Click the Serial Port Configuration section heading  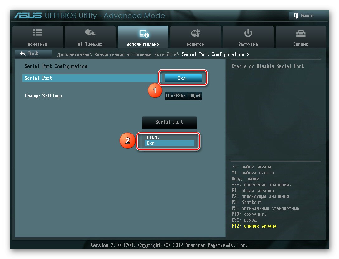tap(56, 66)
